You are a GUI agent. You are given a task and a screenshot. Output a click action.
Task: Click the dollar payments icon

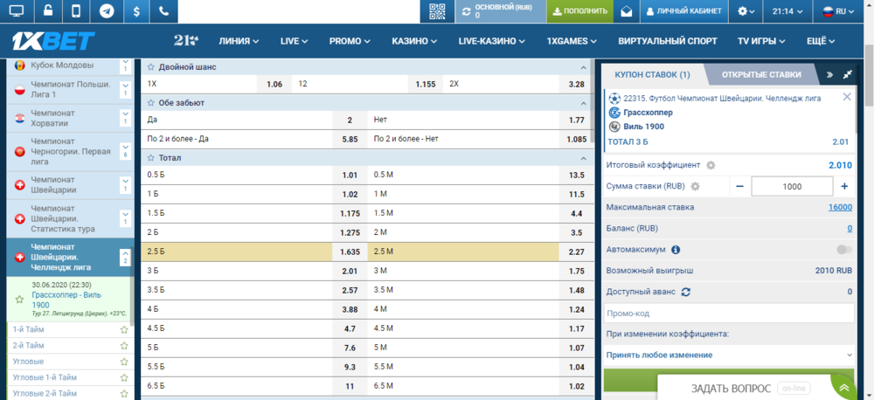[x=136, y=11]
